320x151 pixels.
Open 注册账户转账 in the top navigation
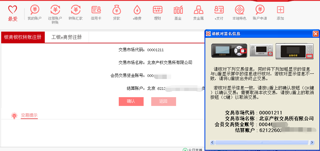pos(55,15)
